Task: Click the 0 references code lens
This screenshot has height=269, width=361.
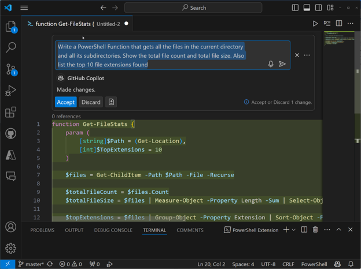Action: point(66,116)
